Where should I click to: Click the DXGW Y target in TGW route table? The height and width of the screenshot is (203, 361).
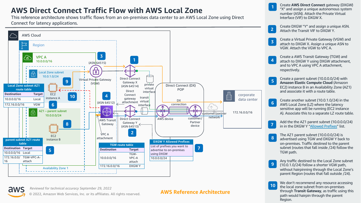(x=135, y=166)
